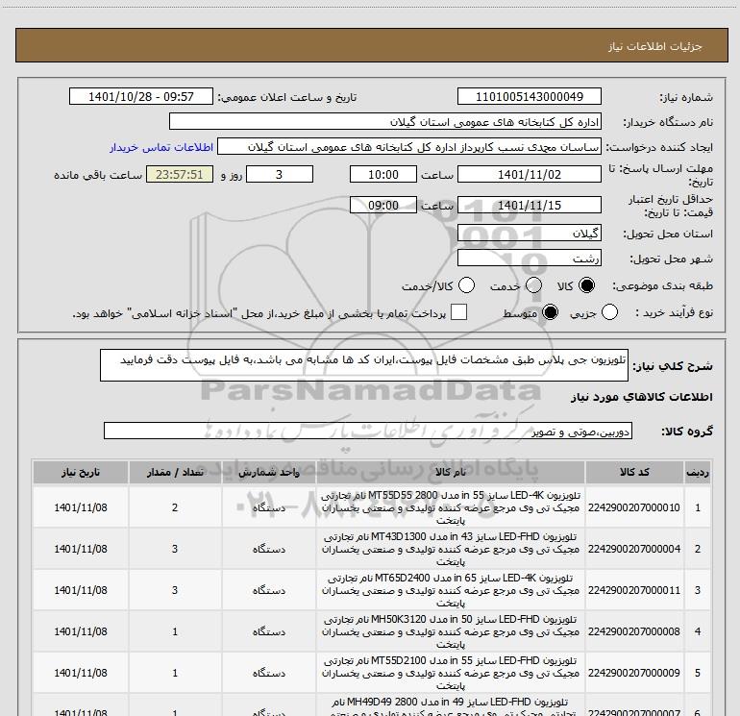Choose the جزیی purchase process option
Image resolution: width=740 pixels, height=716 pixels.
pos(609,312)
